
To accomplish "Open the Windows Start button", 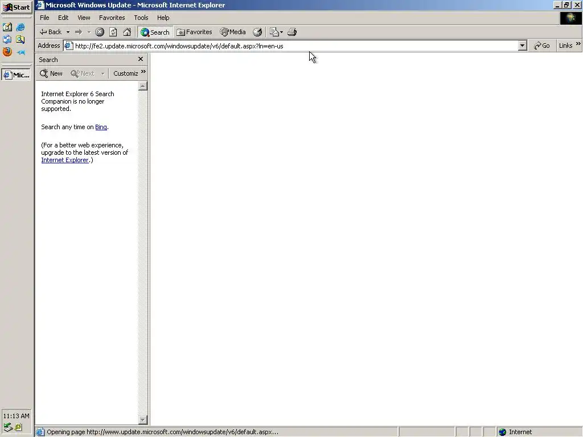I will (17, 7).
